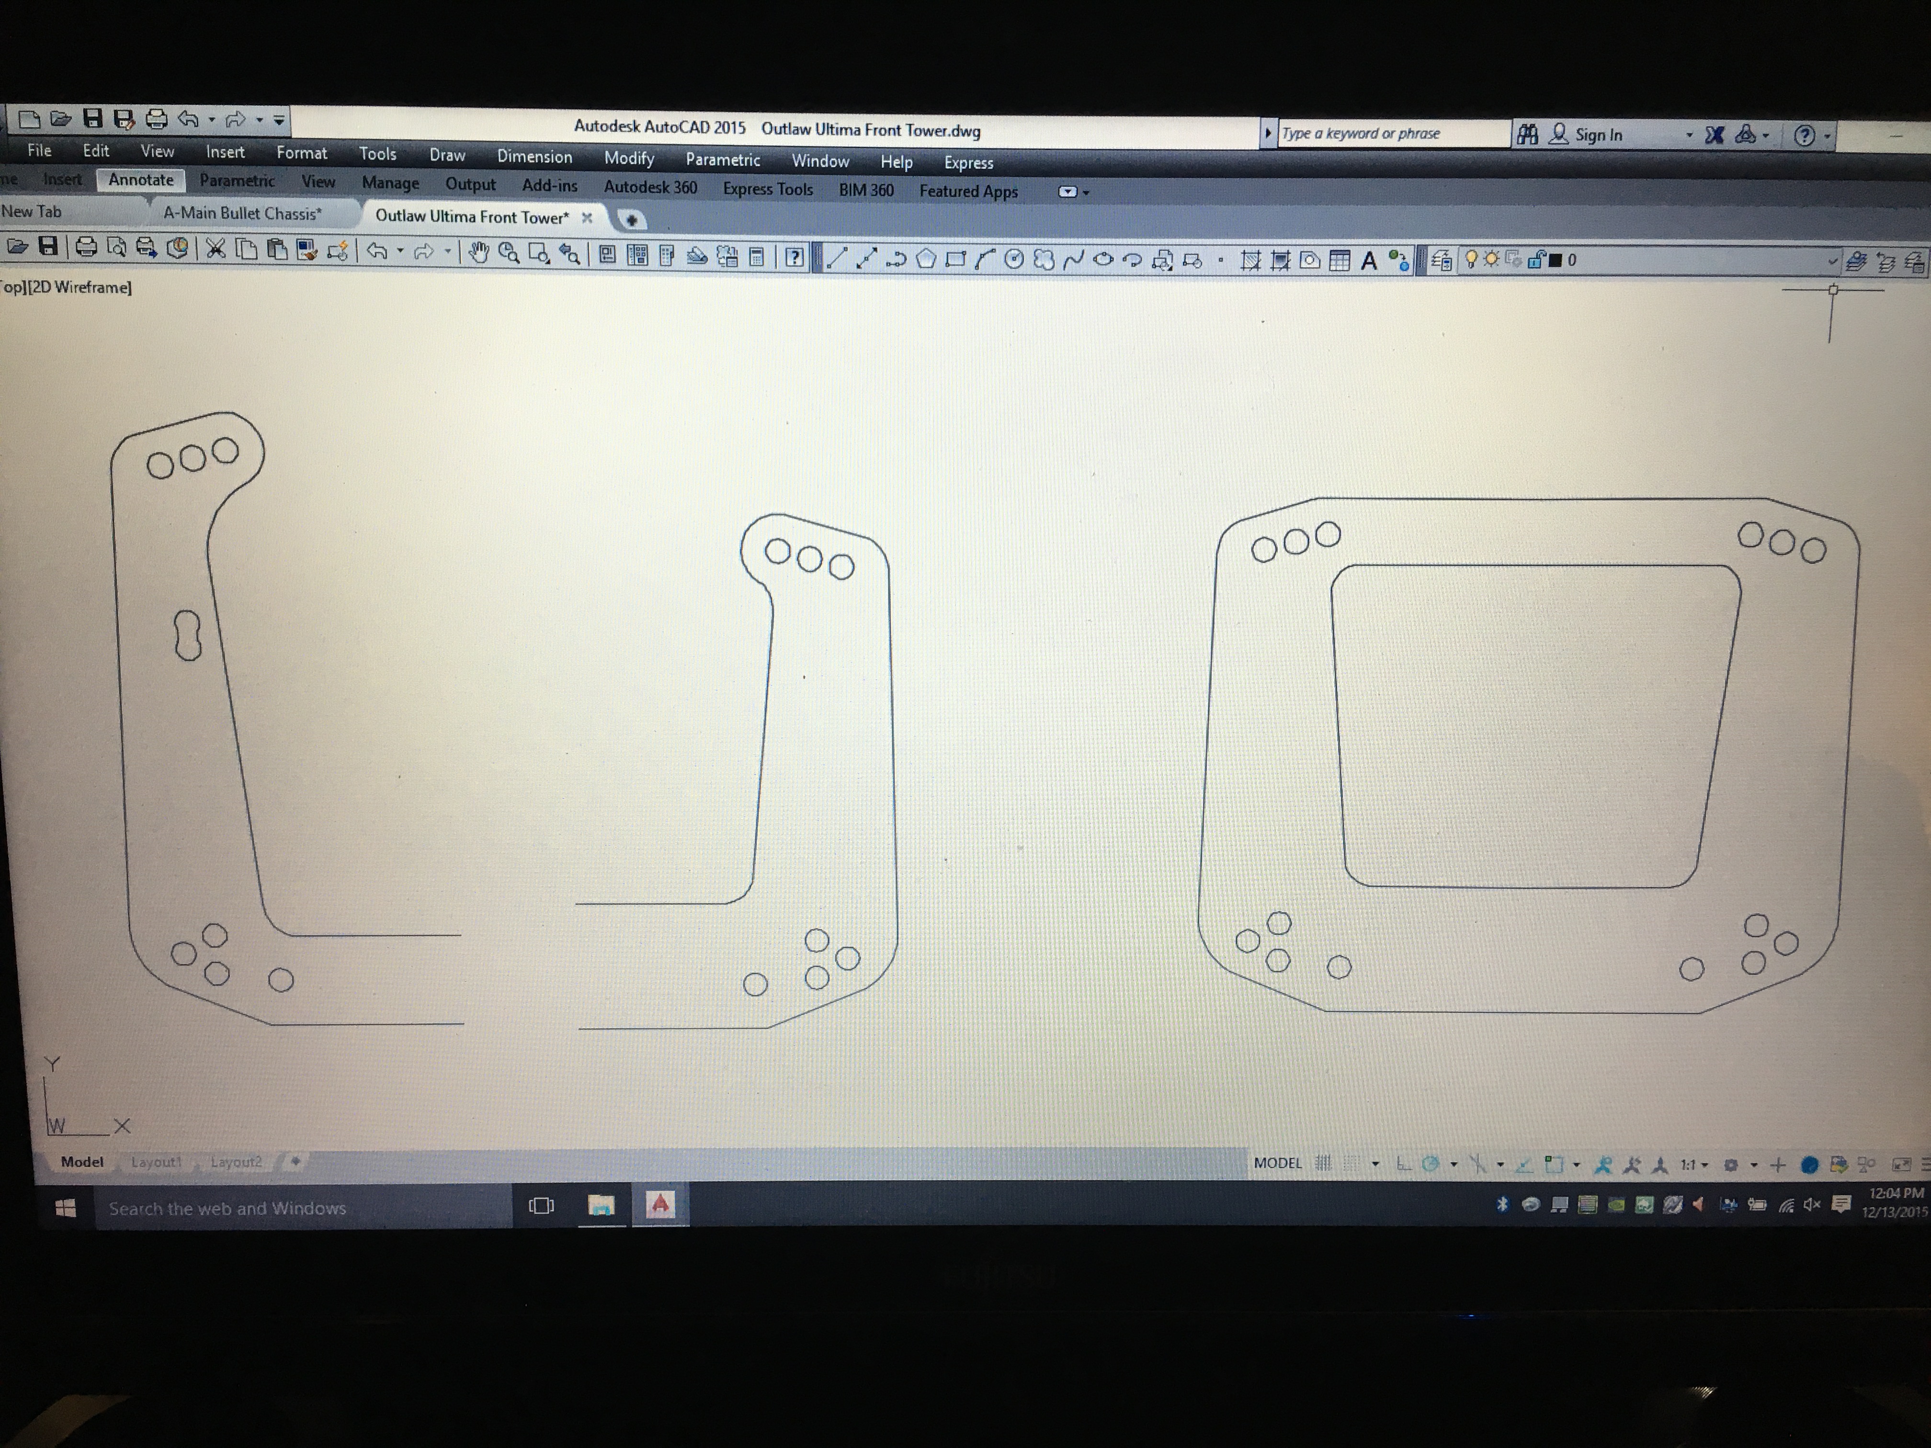This screenshot has height=1448, width=1931.
Task: Click the Cut scissors icon
Action: tap(216, 249)
